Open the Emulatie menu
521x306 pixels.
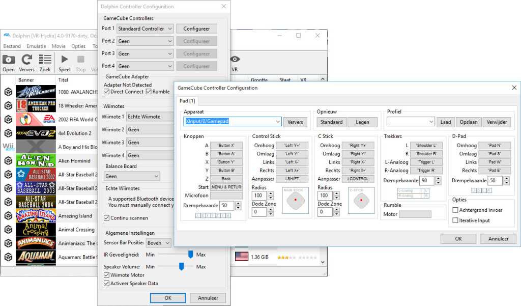(36, 46)
